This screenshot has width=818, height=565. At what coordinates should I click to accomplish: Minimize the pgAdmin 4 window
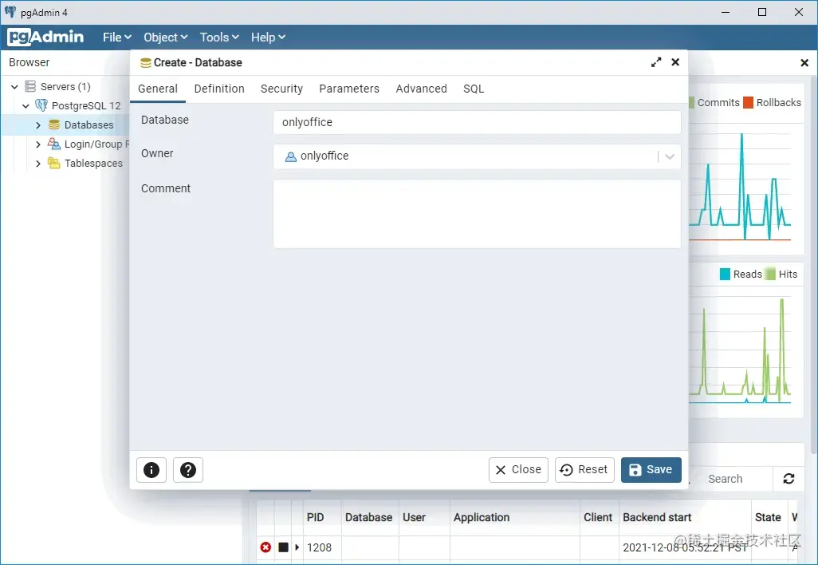[x=726, y=12]
